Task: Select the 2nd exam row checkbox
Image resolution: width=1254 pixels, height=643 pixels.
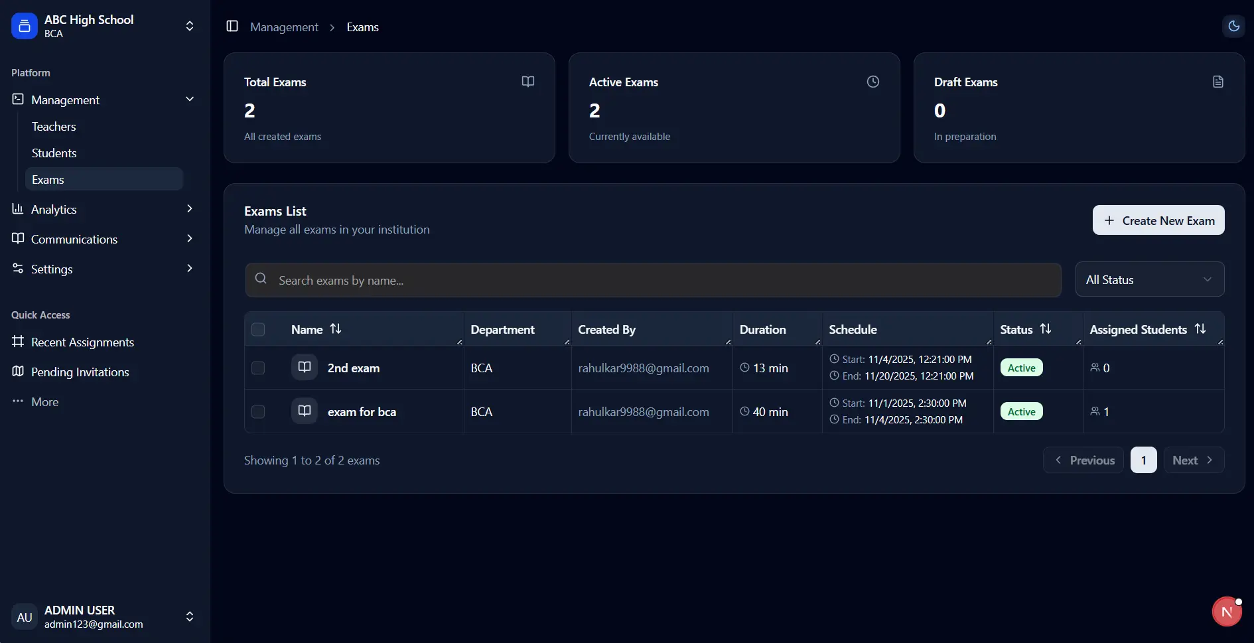Action: pos(258,368)
